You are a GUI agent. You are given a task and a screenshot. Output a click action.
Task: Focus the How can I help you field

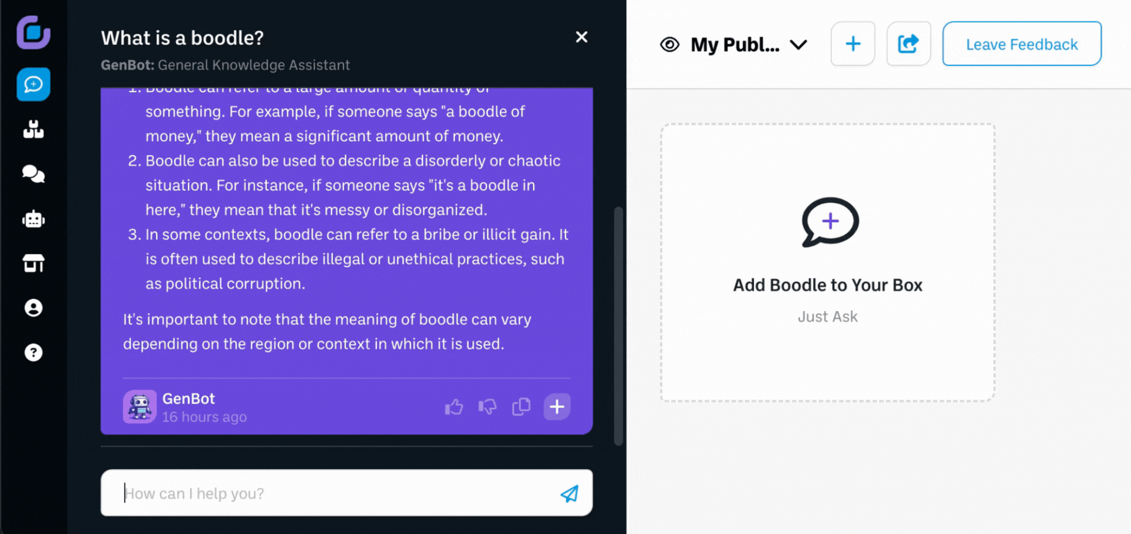coord(336,493)
